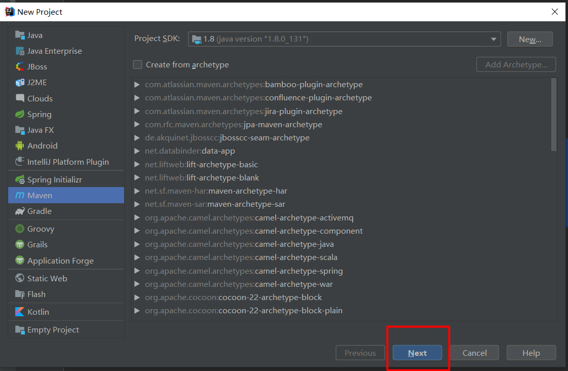This screenshot has width=568, height=371.
Task: Expand the net.databinder data-app entry
Action: click(x=137, y=151)
